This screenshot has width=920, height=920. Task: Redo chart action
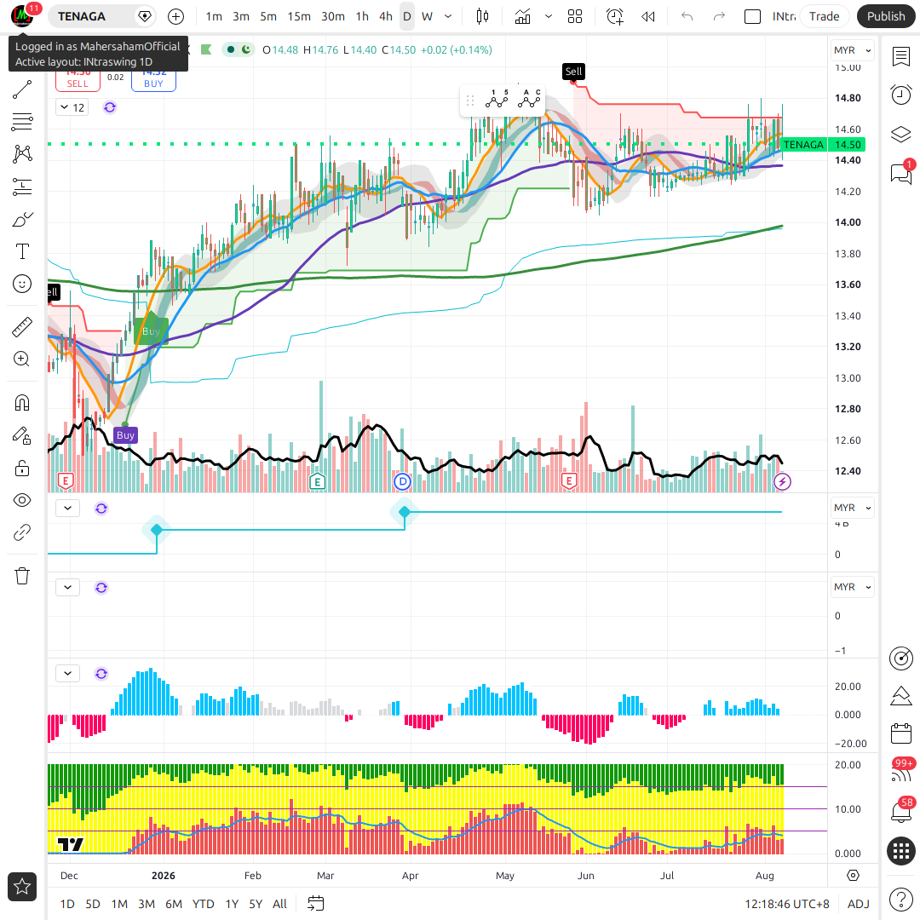(719, 16)
